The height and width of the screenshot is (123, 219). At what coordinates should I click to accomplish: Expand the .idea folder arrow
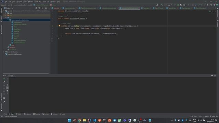pos(6,13)
